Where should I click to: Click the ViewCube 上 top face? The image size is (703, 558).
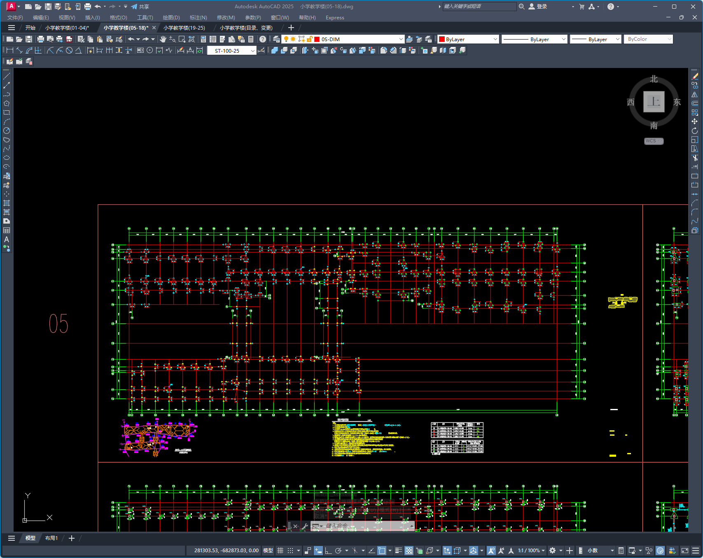(x=654, y=102)
